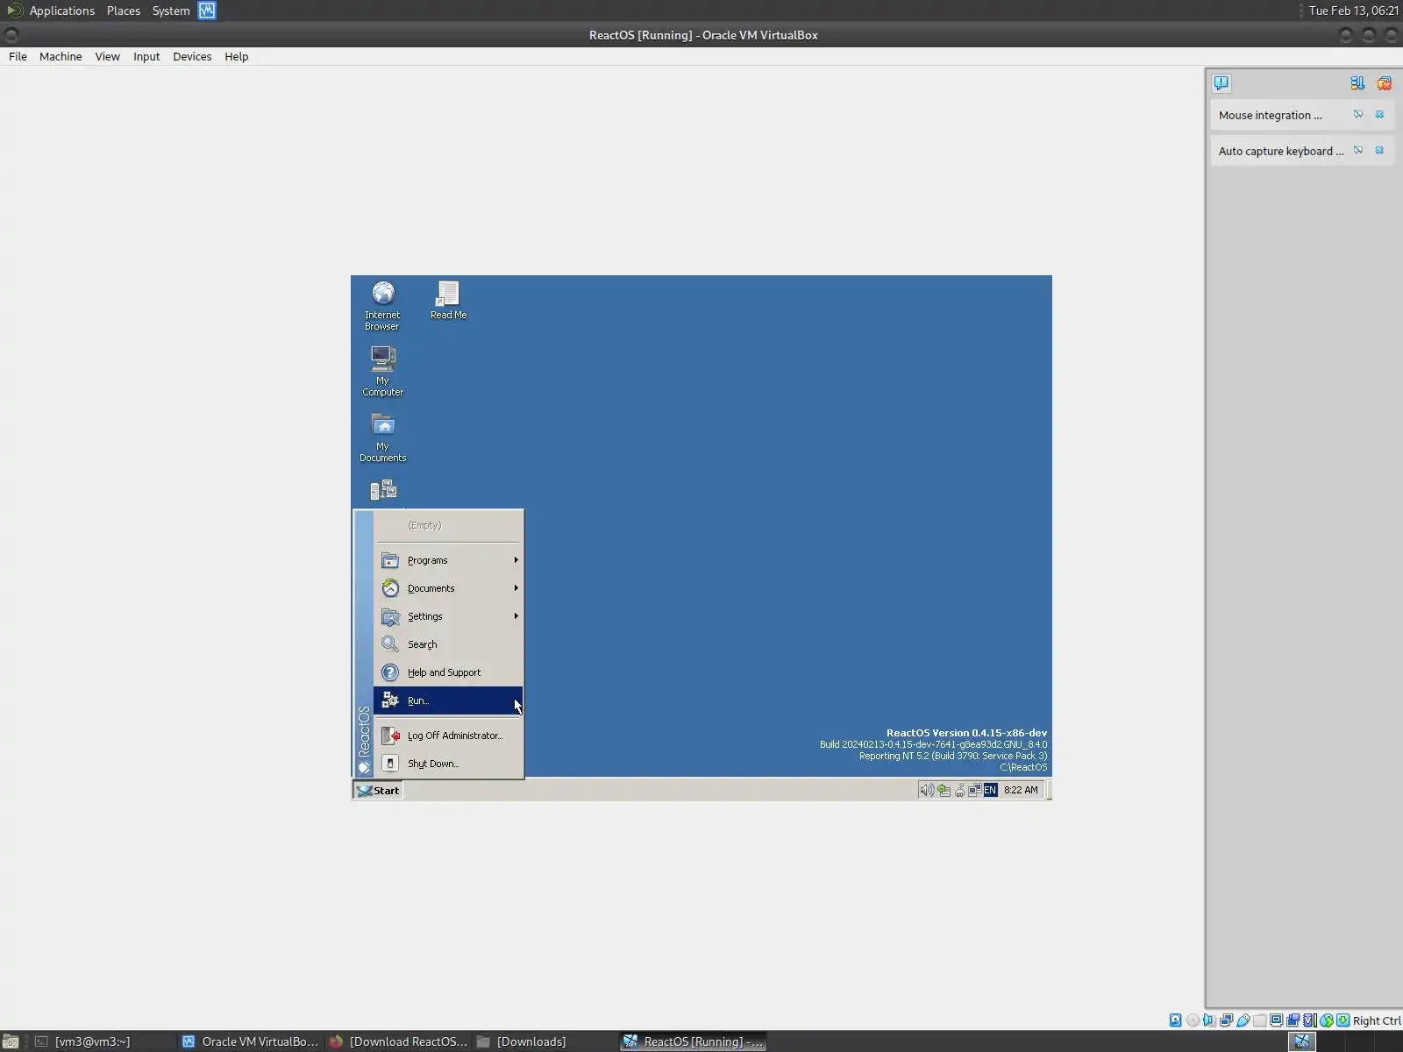Open the VirtualBox File menu
The height and width of the screenshot is (1052, 1403).
pos(18,56)
